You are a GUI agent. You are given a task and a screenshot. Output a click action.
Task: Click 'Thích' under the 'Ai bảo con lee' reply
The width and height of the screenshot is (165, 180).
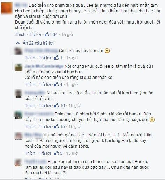30,106
